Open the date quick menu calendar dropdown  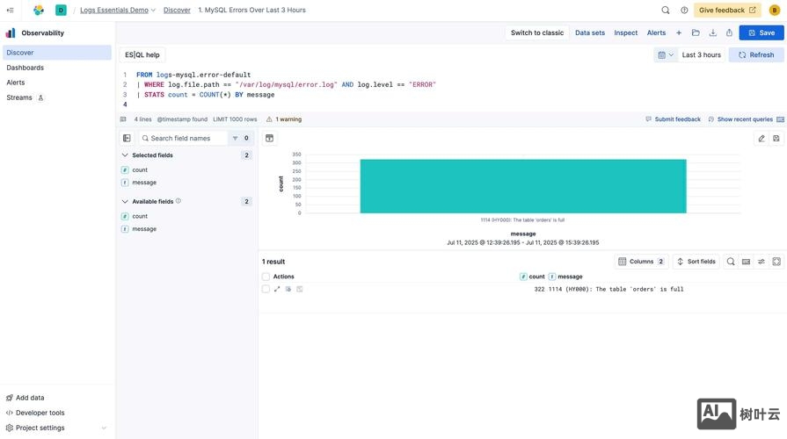click(x=666, y=55)
